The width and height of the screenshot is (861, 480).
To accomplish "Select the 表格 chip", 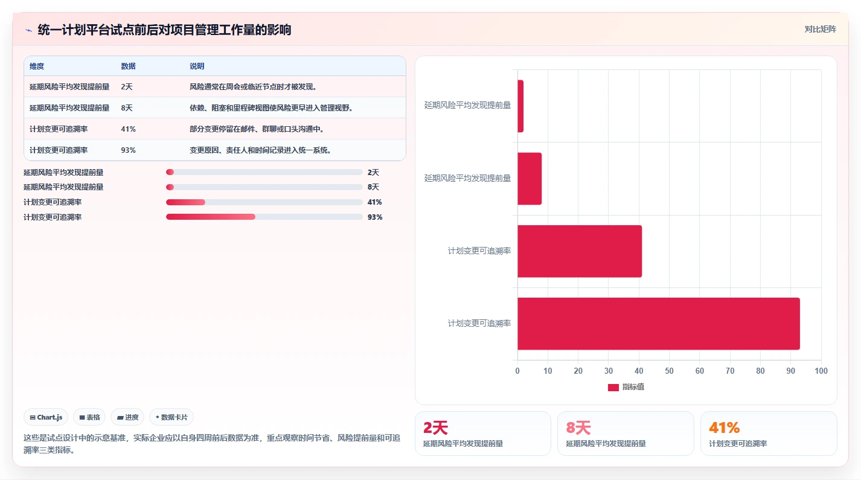I will click(x=89, y=417).
